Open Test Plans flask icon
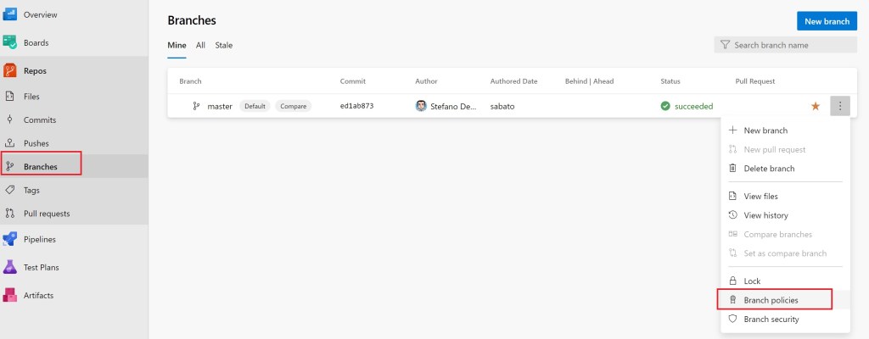 [x=10, y=267]
